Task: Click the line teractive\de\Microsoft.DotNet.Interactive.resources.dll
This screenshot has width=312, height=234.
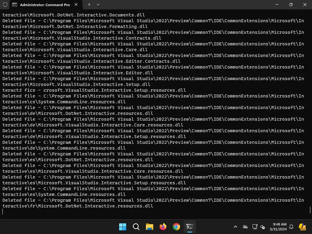Action: (78, 113)
